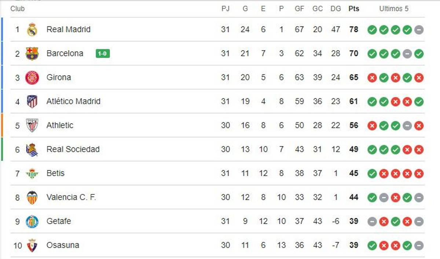The image size is (440, 259).
Task: Click the Barcelona badge
Action: pos(32,54)
